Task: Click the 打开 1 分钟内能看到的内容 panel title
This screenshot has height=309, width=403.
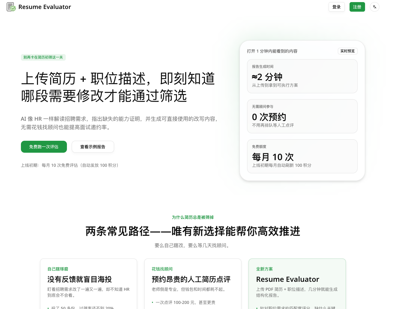Action: (x=272, y=51)
